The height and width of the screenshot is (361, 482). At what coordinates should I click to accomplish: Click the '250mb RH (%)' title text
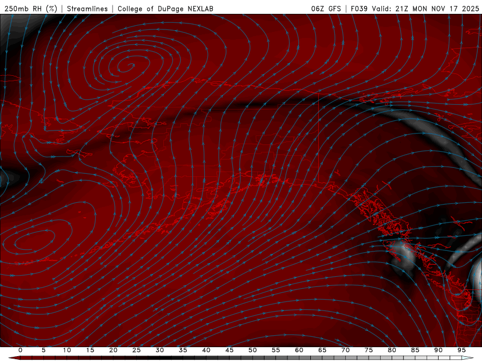tap(31, 8)
